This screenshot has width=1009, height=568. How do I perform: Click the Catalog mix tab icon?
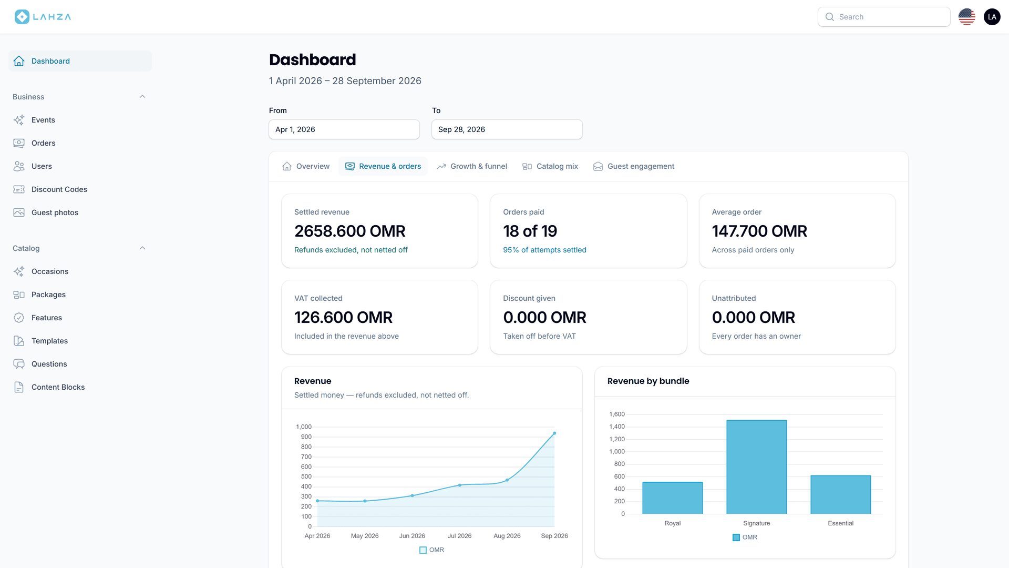[527, 166]
